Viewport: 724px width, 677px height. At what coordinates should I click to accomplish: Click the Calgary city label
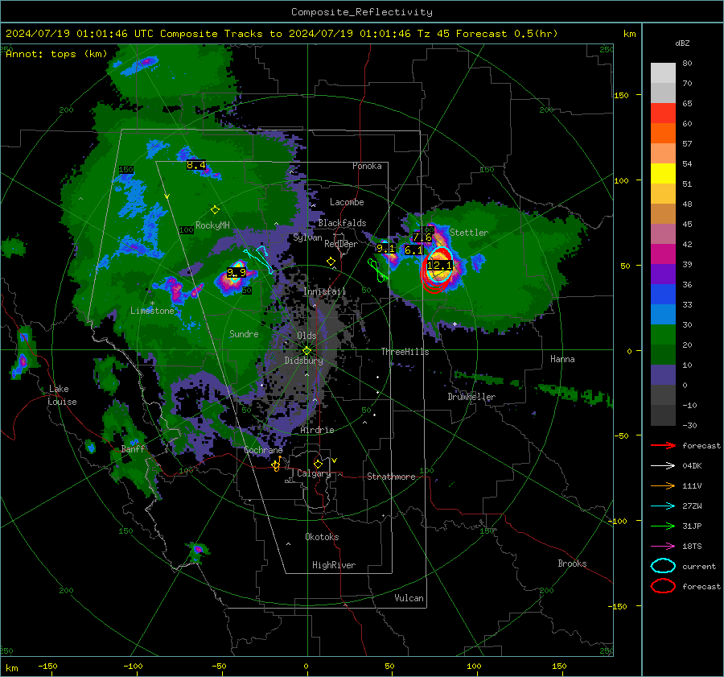(x=314, y=473)
